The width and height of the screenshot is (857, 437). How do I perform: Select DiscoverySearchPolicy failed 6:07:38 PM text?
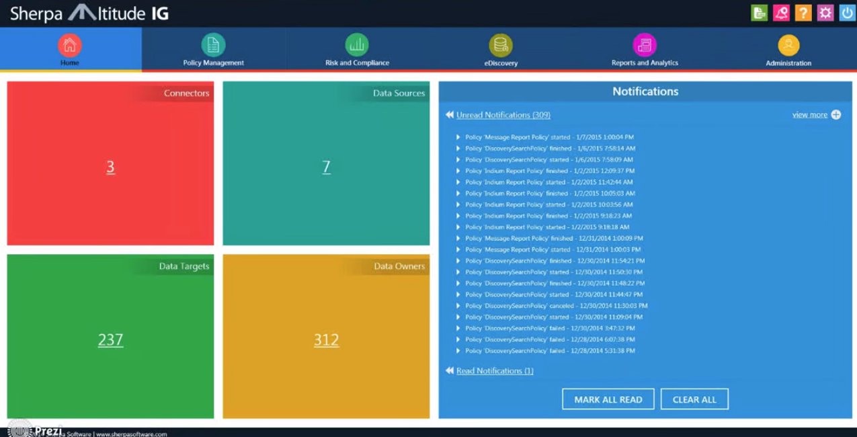point(550,340)
